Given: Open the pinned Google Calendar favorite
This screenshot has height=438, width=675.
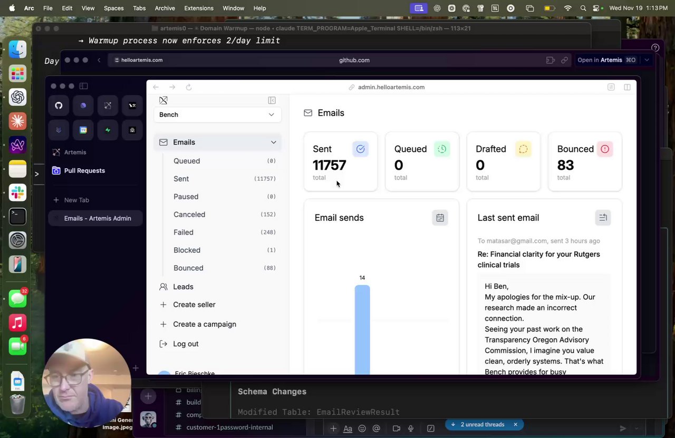Looking at the screenshot, I should pyautogui.click(x=83, y=130).
